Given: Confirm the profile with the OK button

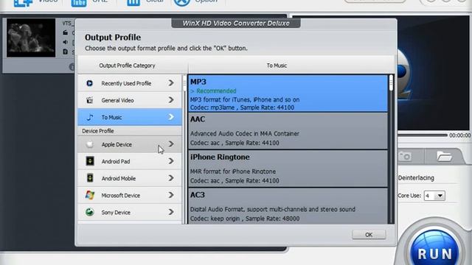Looking at the screenshot, I should tap(369, 235).
